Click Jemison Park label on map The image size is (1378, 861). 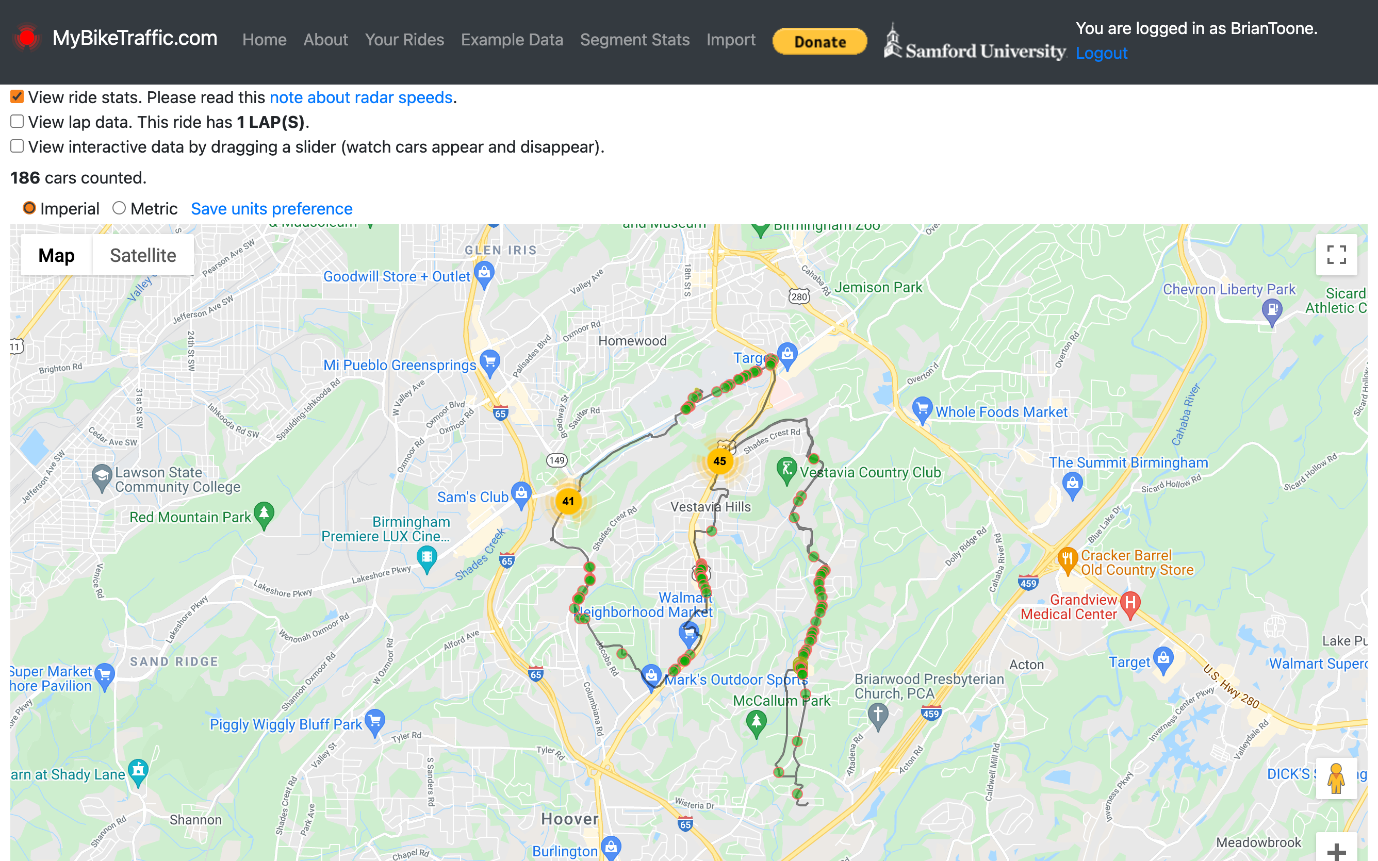[878, 288]
